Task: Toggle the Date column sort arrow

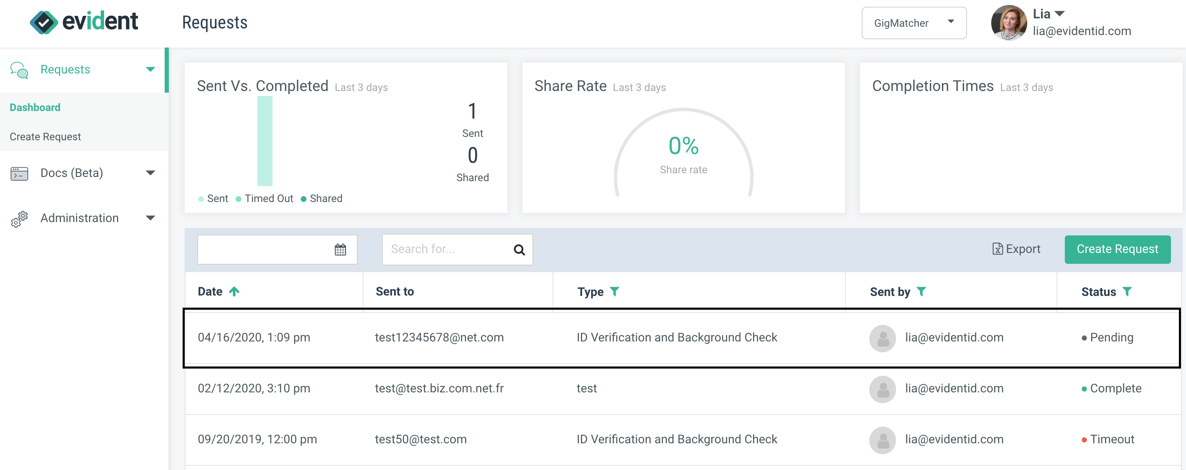Action: [x=234, y=291]
